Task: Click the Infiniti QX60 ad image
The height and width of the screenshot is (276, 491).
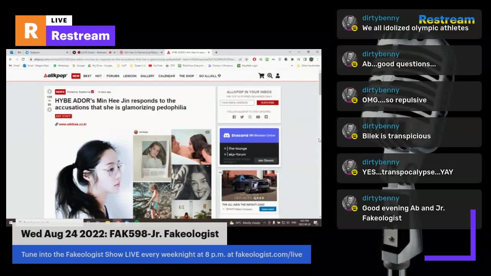Action: (249, 186)
